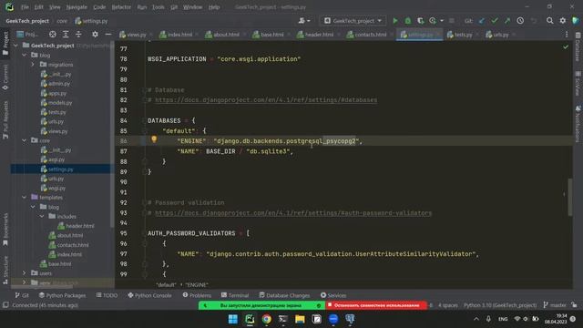This screenshot has width=583, height=328.
Task: Click the master git branch widget
Action: pos(555,305)
